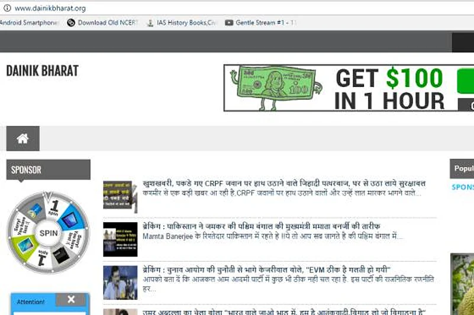Read the CRPF jawan headline article

click(284, 184)
